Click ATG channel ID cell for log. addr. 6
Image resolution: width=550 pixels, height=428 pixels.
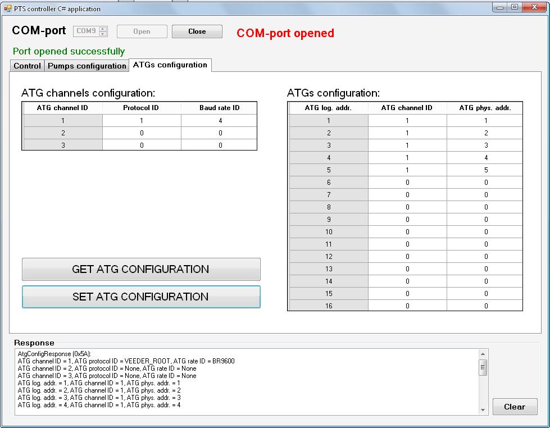tap(407, 183)
